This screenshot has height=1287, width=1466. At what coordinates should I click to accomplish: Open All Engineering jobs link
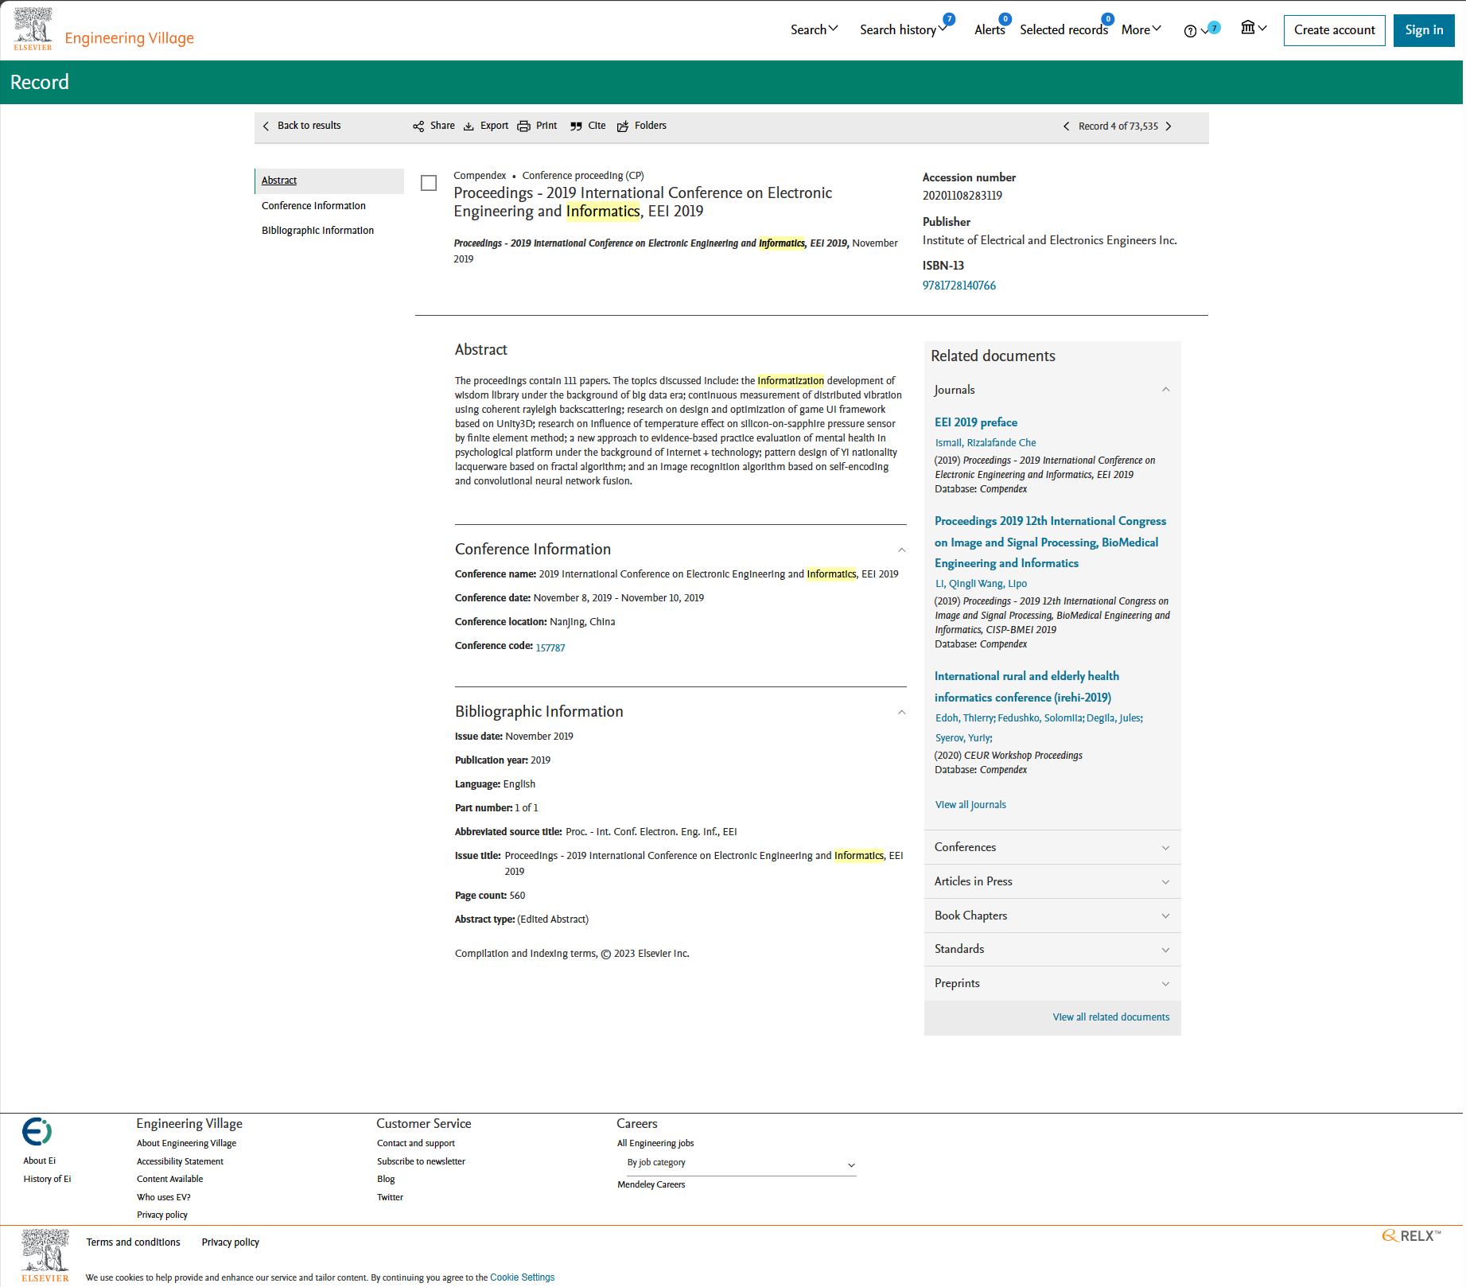(x=655, y=1143)
